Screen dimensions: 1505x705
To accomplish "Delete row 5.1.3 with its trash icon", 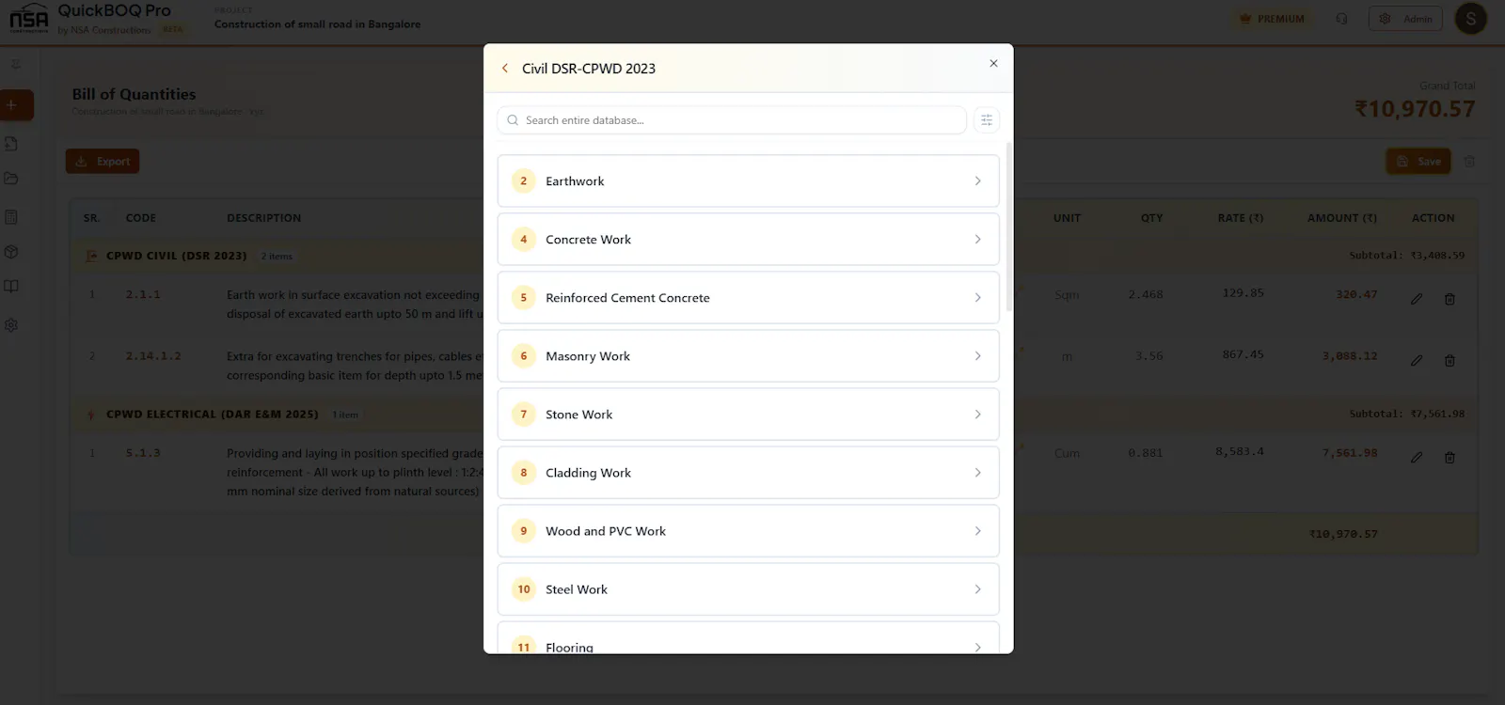I will 1450,458.
